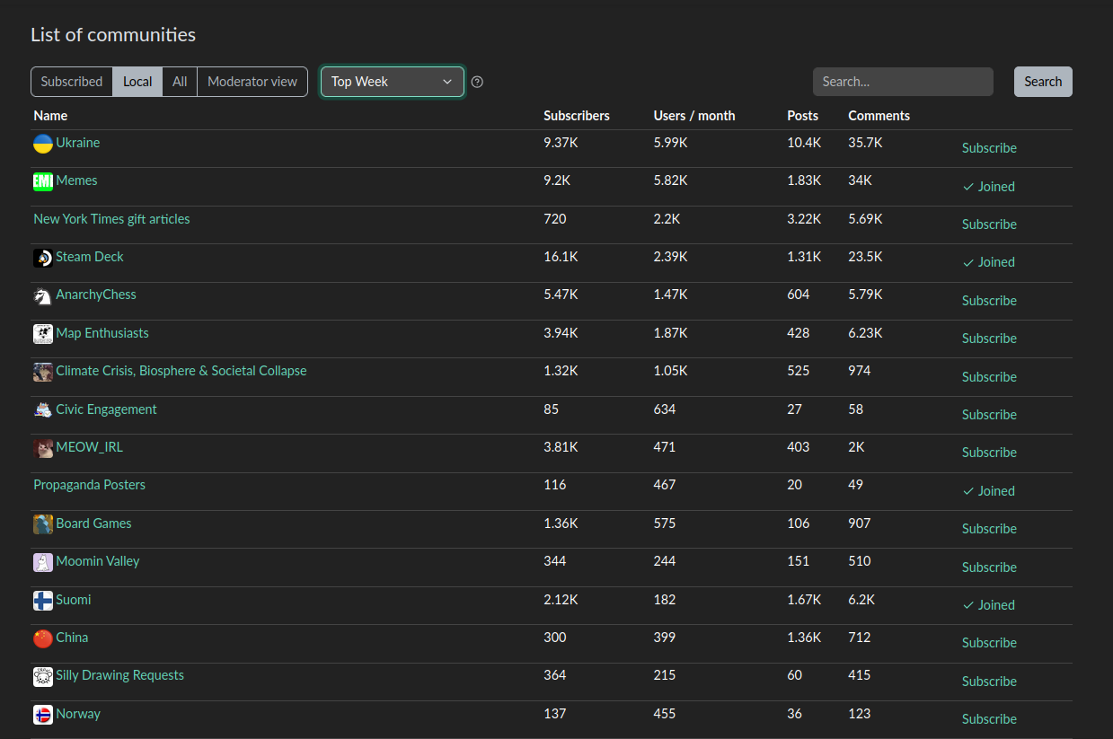Click the Posts column header
The image size is (1113, 739).
point(803,116)
